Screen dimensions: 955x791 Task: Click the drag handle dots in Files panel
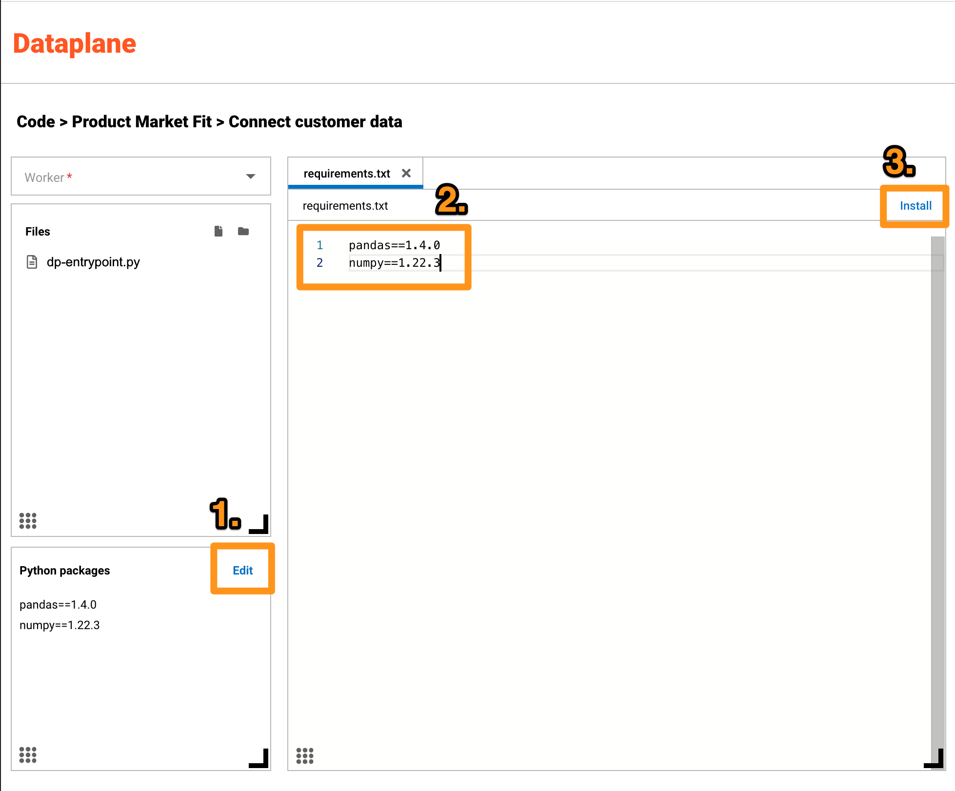tap(28, 521)
